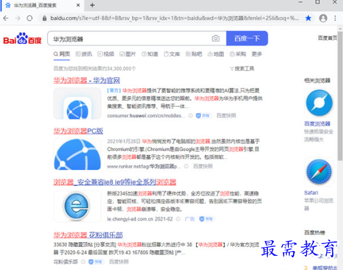
Task: Switch to the 图片 tab
Action: click(128, 54)
